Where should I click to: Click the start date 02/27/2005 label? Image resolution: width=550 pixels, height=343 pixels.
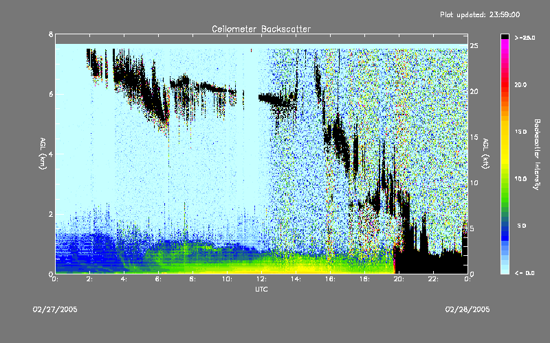(x=55, y=309)
